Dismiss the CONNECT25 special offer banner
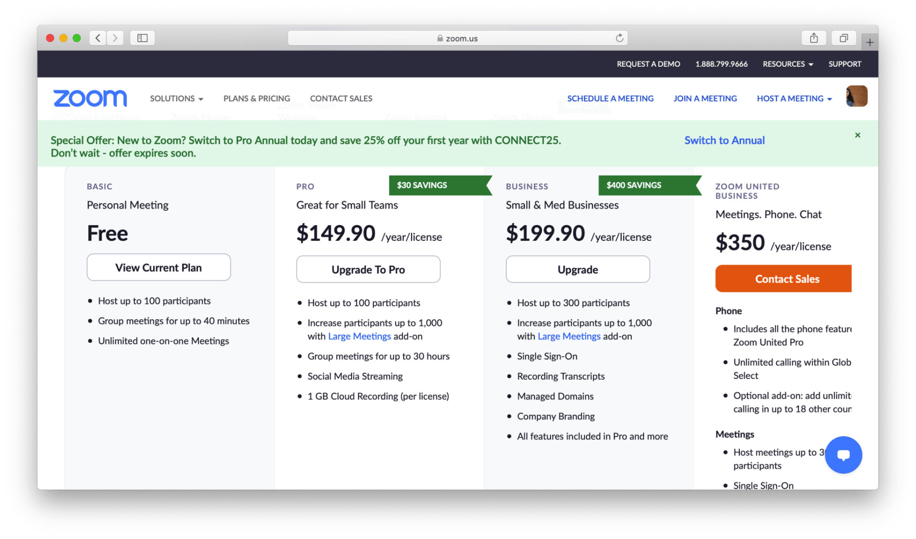Screen dimensions: 916x539 click(857, 135)
